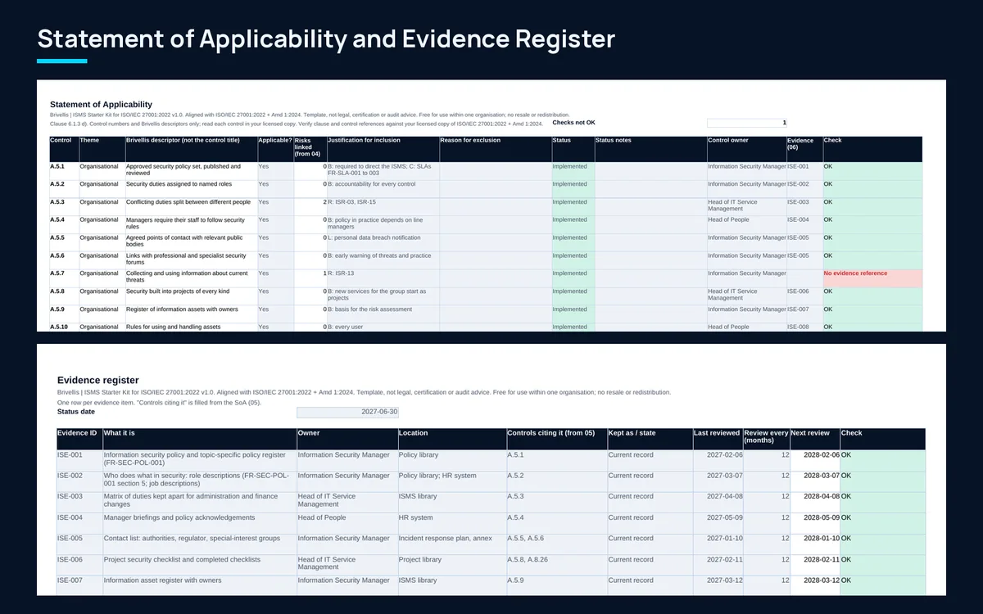Select 'Agreed points of contact with relevant public bodies'
983x614 pixels.
(x=191, y=242)
